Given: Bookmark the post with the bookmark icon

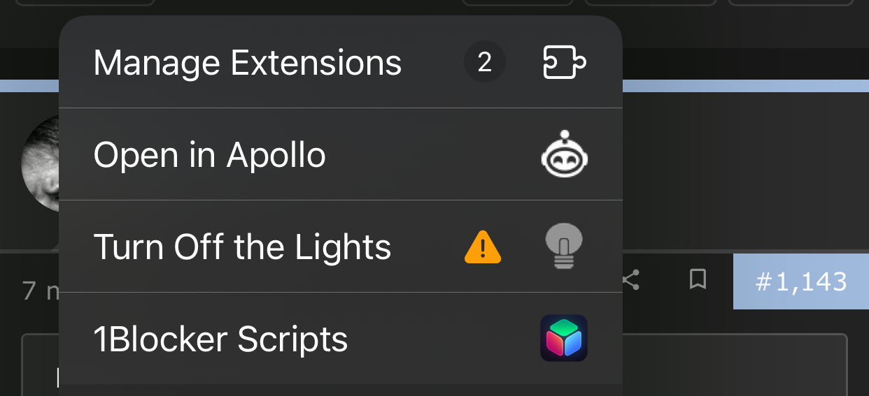Looking at the screenshot, I should tap(698, 280).
